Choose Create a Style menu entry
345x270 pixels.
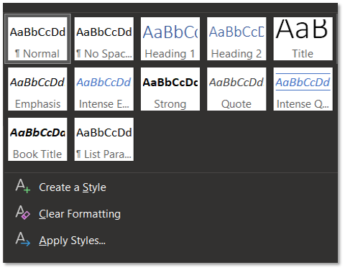click(170, 187)
